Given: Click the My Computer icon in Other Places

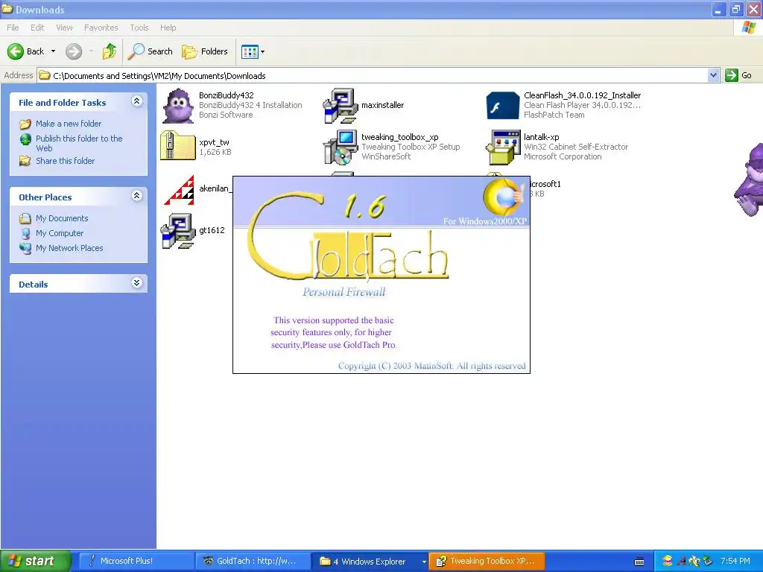Looking at the screenshot, I should (x=25, y=233).
